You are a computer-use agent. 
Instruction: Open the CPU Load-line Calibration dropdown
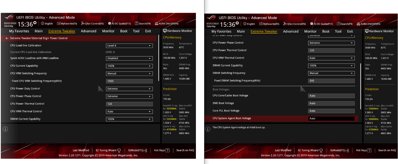click(x=129, y=46)
